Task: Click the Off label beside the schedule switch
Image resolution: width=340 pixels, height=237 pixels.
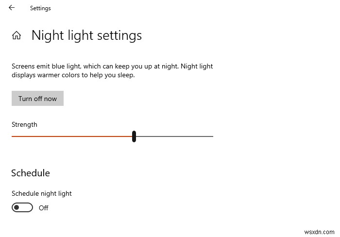Action: (44, 208)
